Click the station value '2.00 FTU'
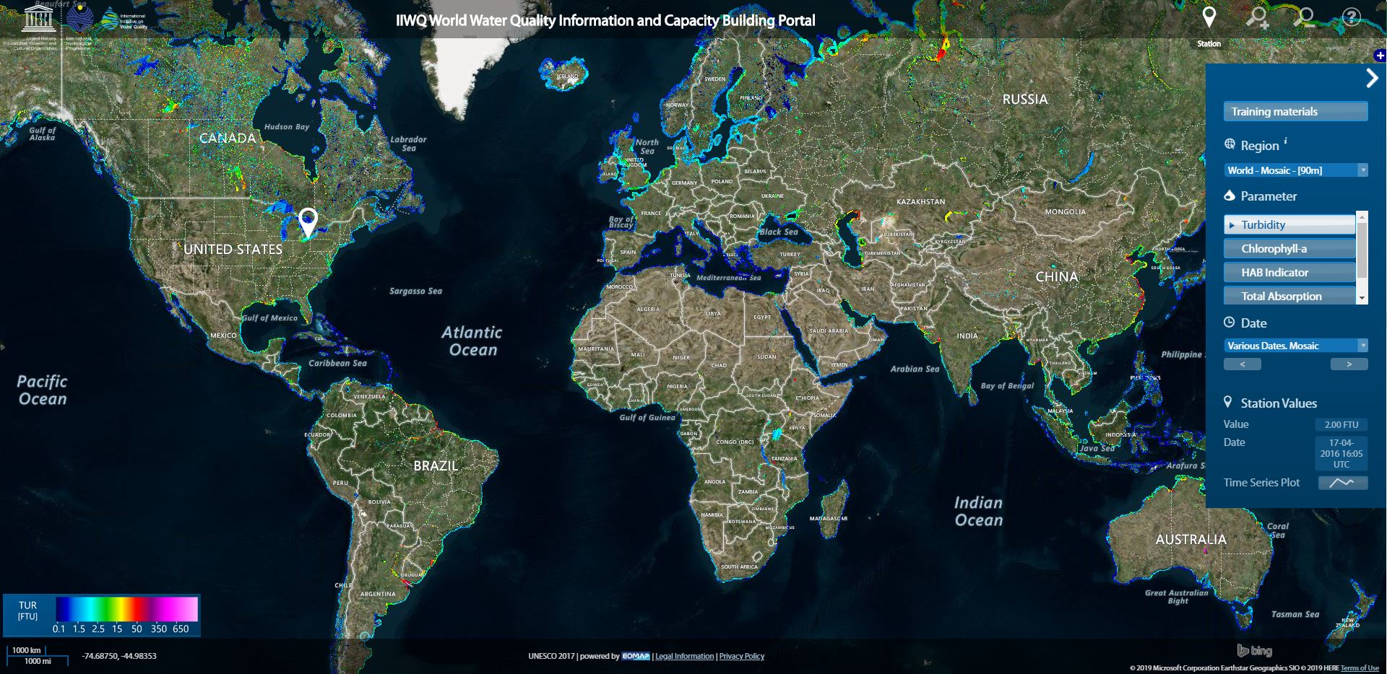The width and height of the screenshot is (1387, 674). (x=1341, y=425)
